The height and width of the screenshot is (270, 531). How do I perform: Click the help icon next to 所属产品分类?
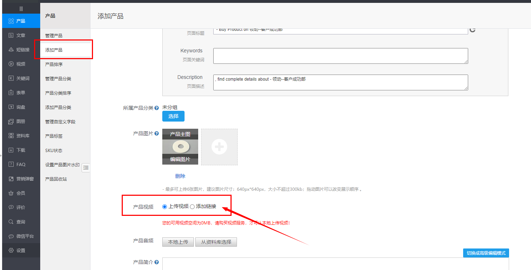(157, 108)
